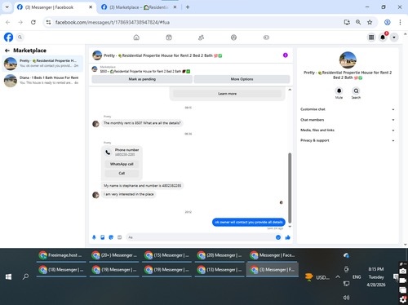The width and height of the screenshot is (408, 305).
Task: Open new browser tab plus button
Action: coord(188,7)
